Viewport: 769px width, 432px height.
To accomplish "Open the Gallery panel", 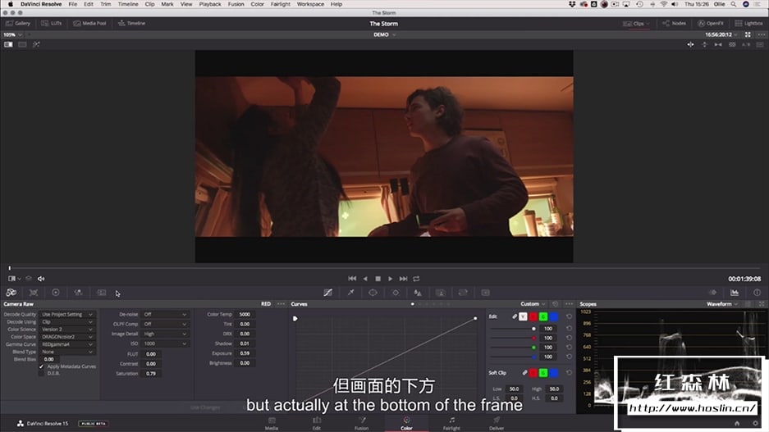I will point(18,23).
